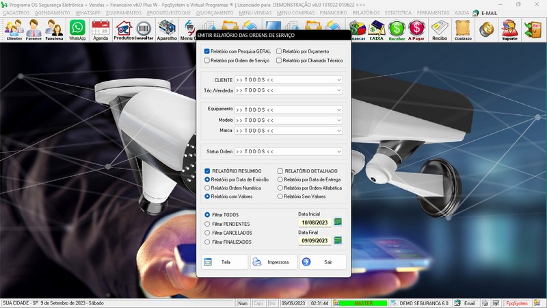Open the WhatsApp toolbar icon
This screenshot has width=547, height=308.
pos(77,29)
